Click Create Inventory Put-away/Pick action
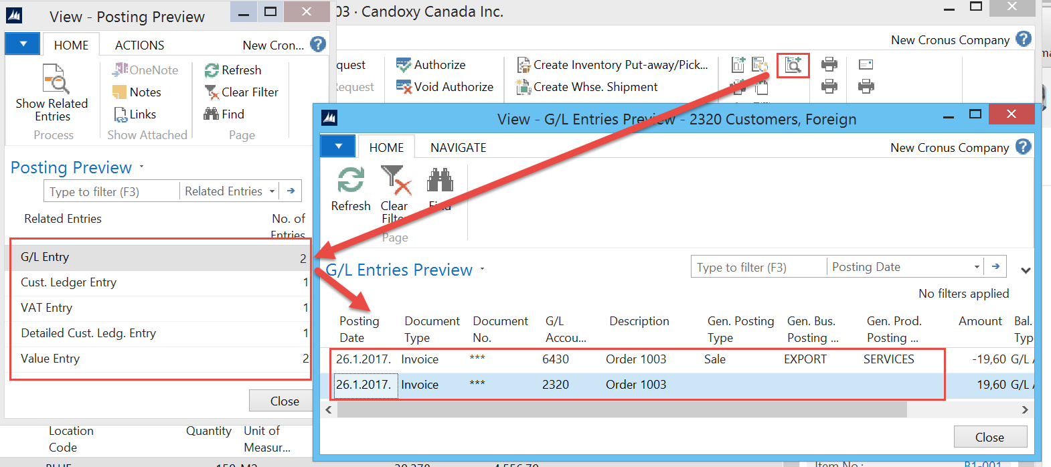1051x467 pixels. (613, 65)
